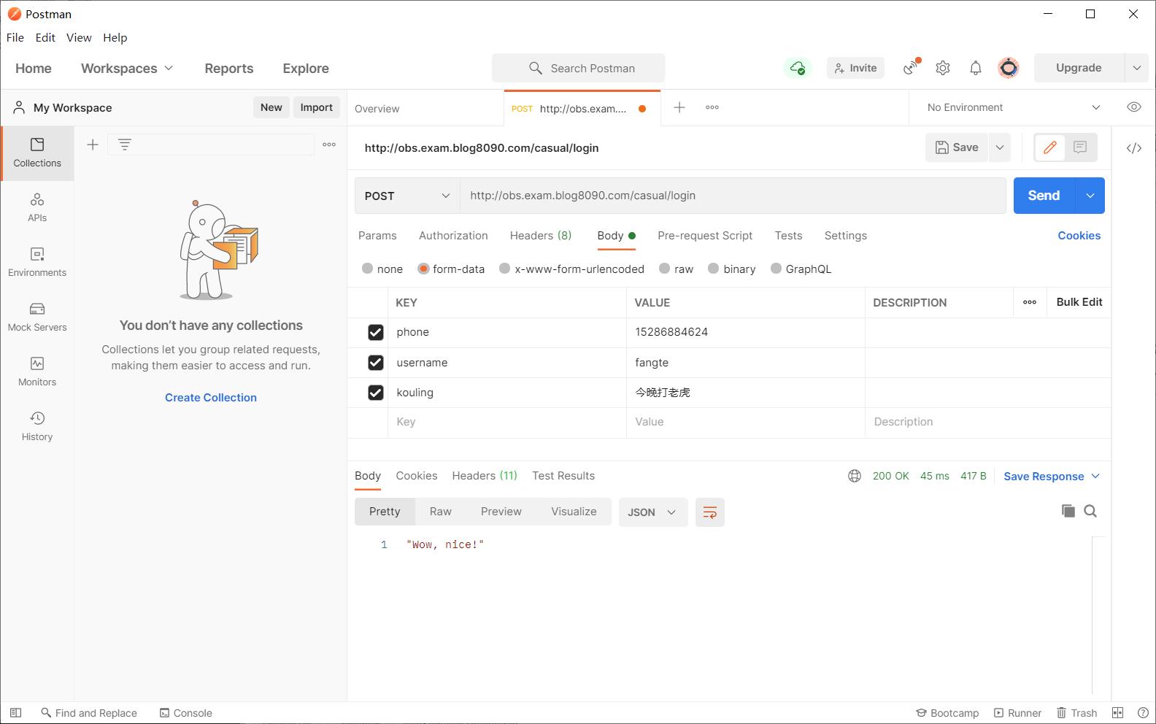
Task: Expand the Send button dropdown arrow
Action: click(x=1090, y=196)
